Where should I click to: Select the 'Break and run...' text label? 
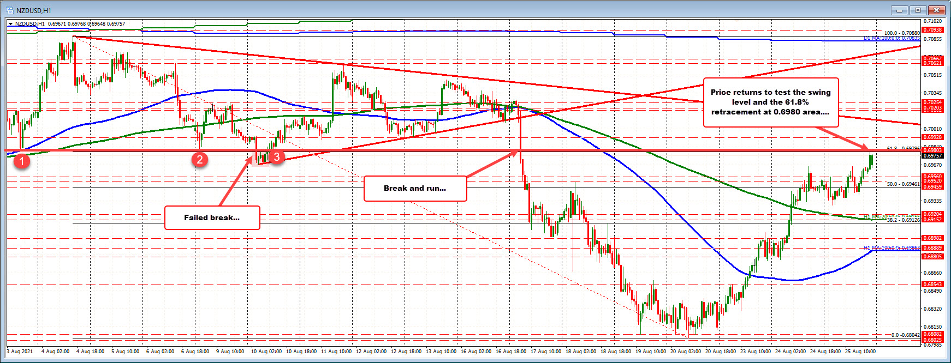coord(415,188)
